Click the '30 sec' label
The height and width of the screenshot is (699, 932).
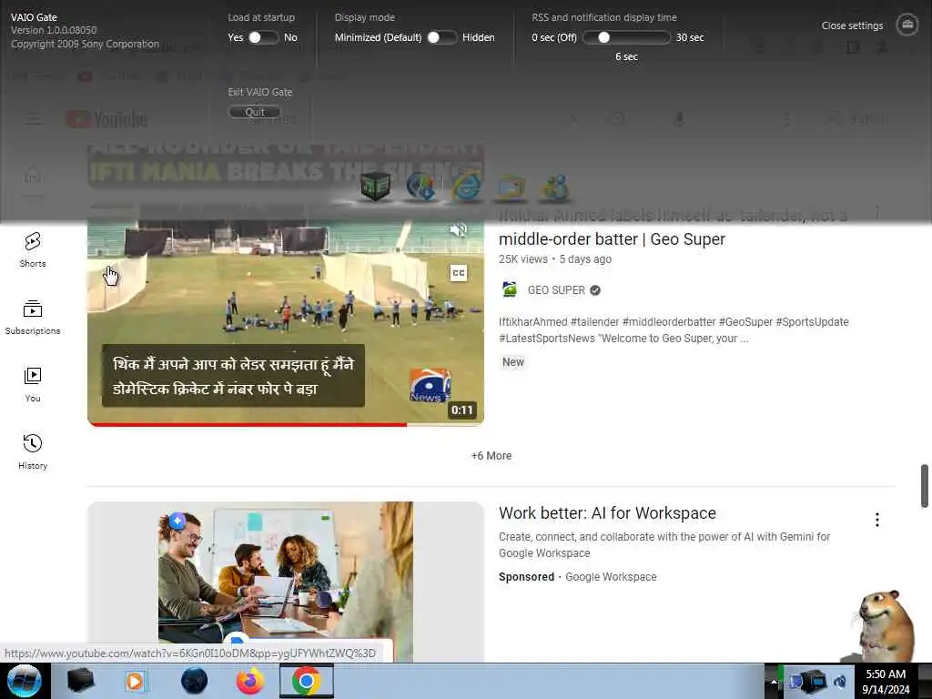click(x=690, y=37)
